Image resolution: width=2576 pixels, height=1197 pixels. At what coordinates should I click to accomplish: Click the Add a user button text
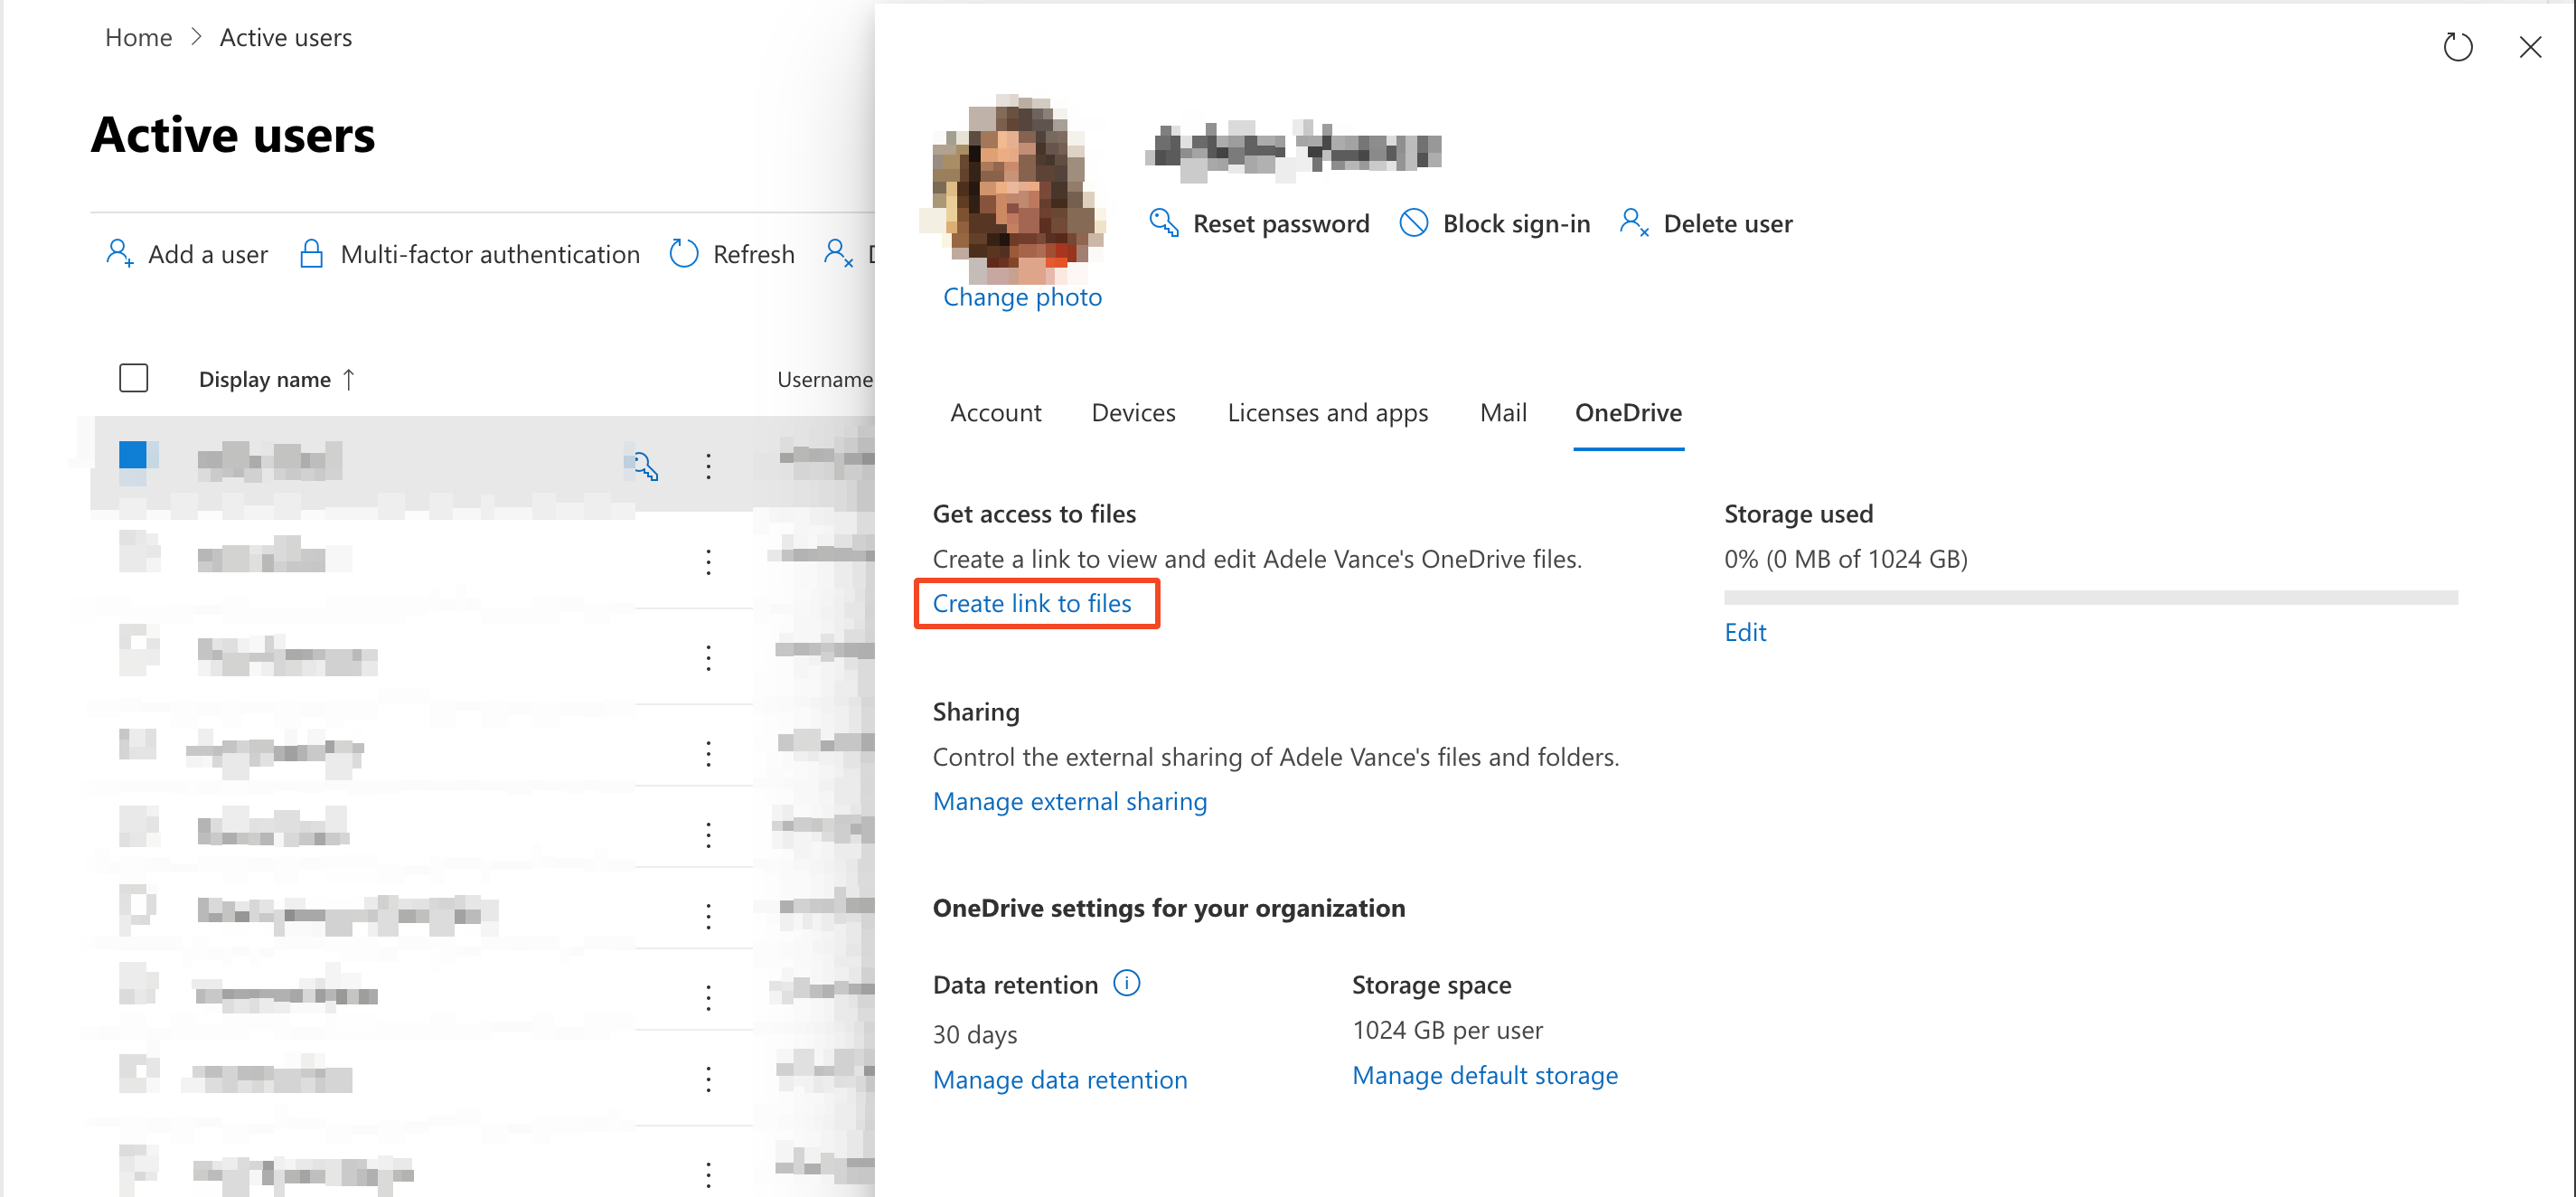pos(208,254)
